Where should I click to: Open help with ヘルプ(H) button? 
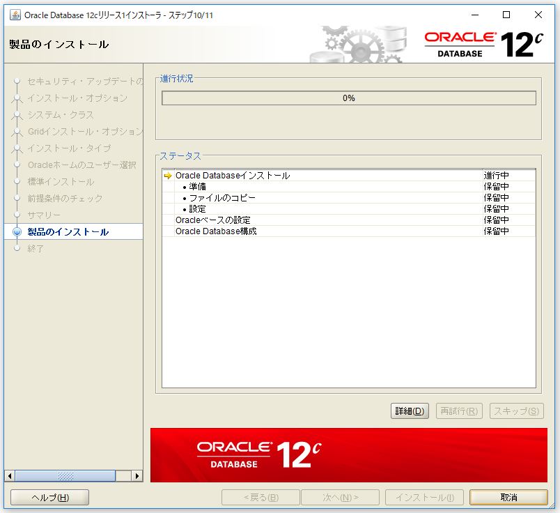49,497
